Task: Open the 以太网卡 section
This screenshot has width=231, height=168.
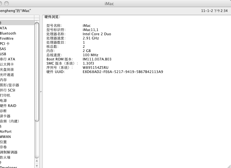Action: [x=7, y=64]
